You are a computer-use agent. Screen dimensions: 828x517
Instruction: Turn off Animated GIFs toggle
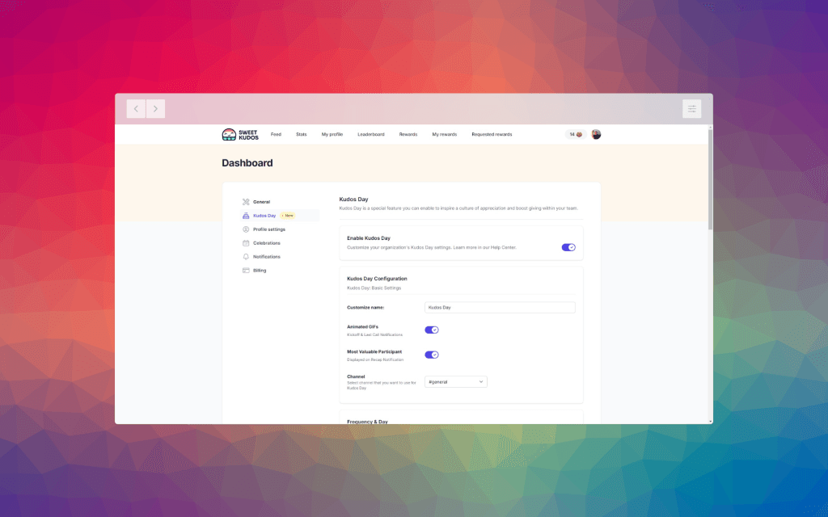(x=432, y=330)
